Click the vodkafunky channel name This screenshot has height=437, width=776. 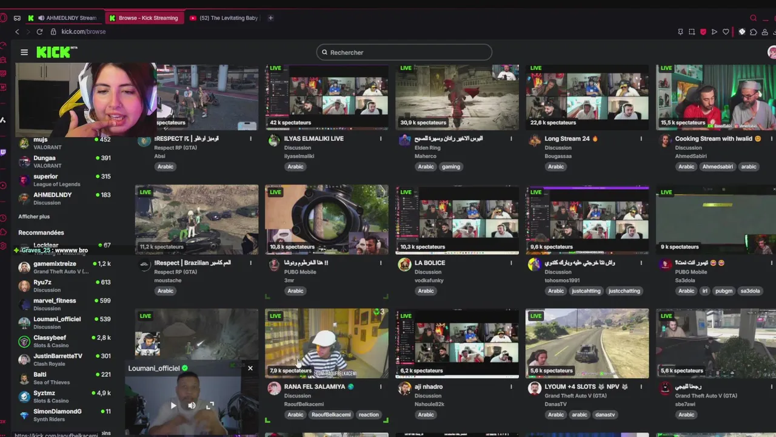(x=429, y=280)
